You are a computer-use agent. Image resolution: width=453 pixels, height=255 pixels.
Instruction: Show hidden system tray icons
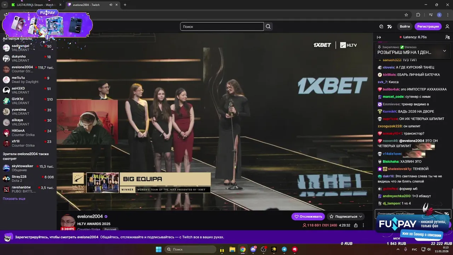pos(398,249)
